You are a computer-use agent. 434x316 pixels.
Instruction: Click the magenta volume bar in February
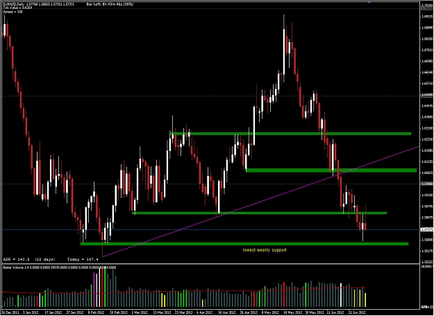pos(94,290)
